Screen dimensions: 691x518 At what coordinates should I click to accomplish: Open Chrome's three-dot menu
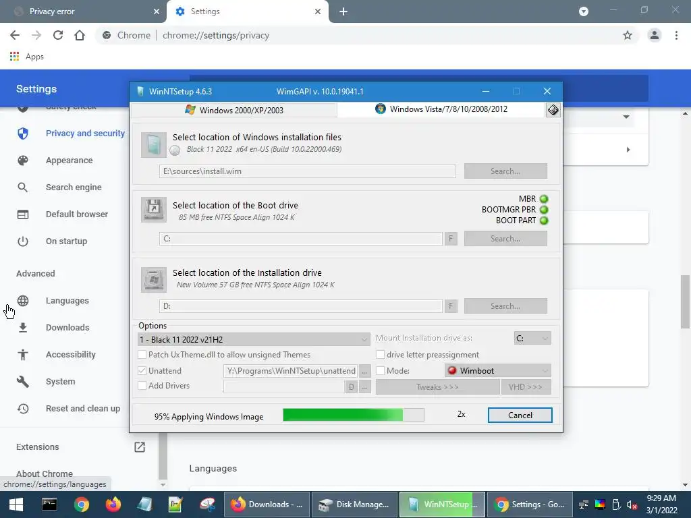(x=676, y=35)
